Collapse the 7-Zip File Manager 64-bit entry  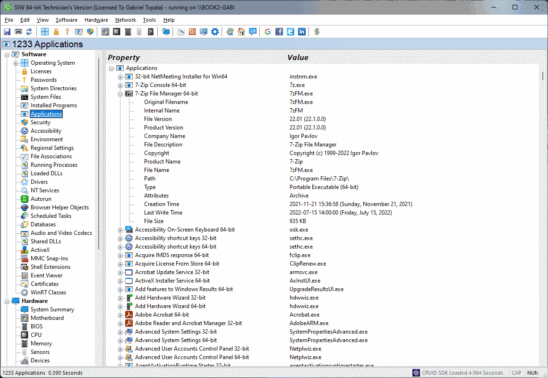pos(120,93)
